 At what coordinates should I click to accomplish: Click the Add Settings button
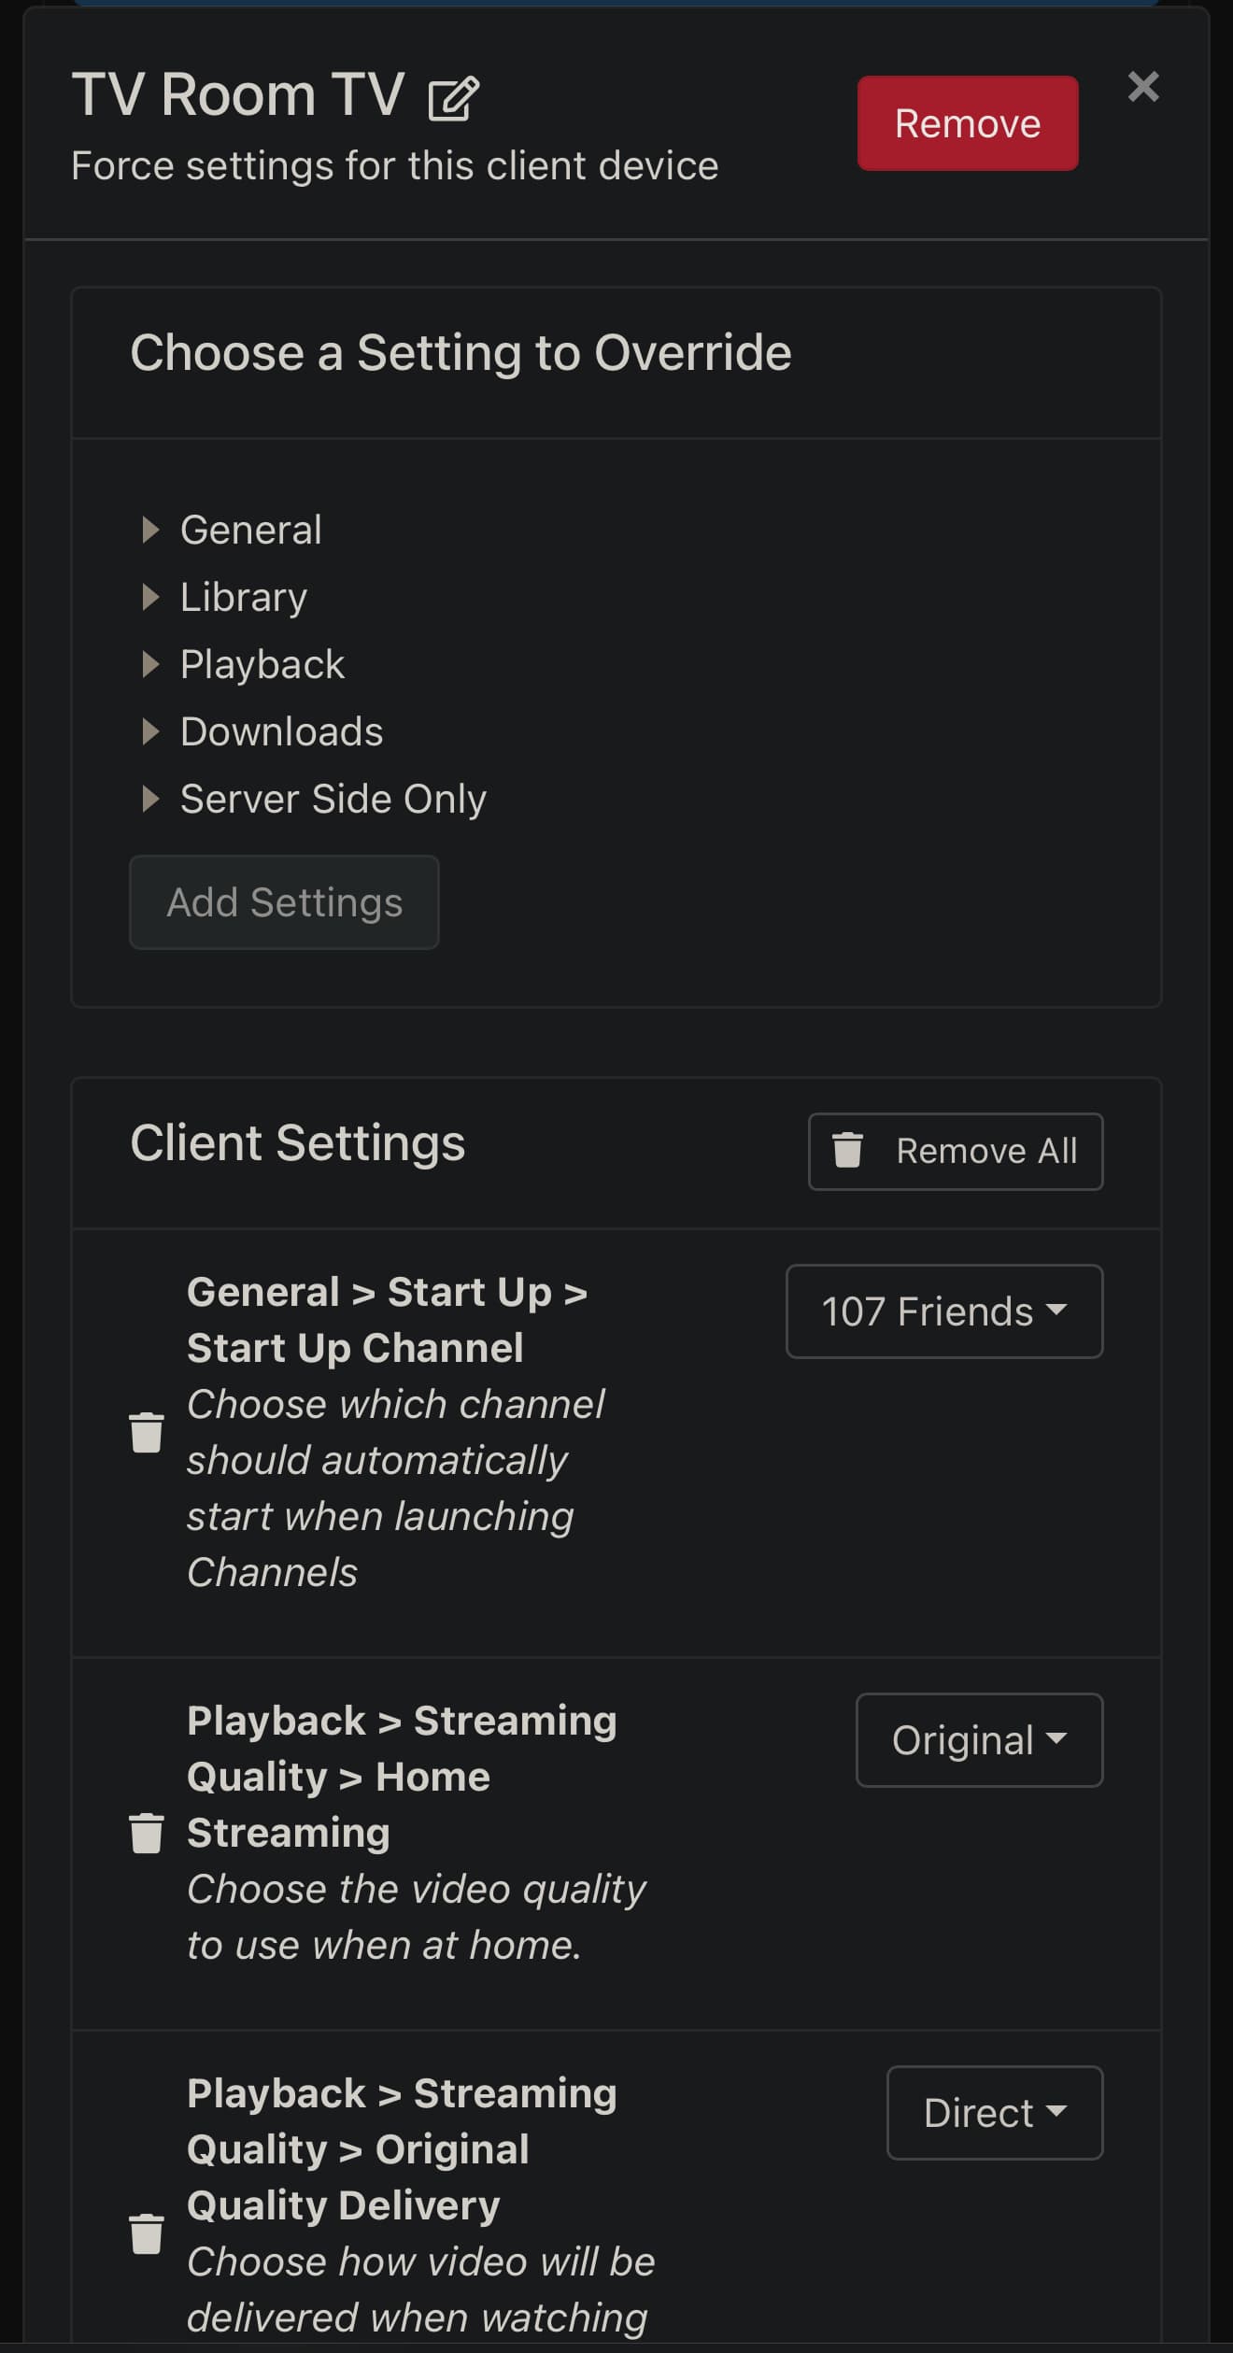(284, 902)
